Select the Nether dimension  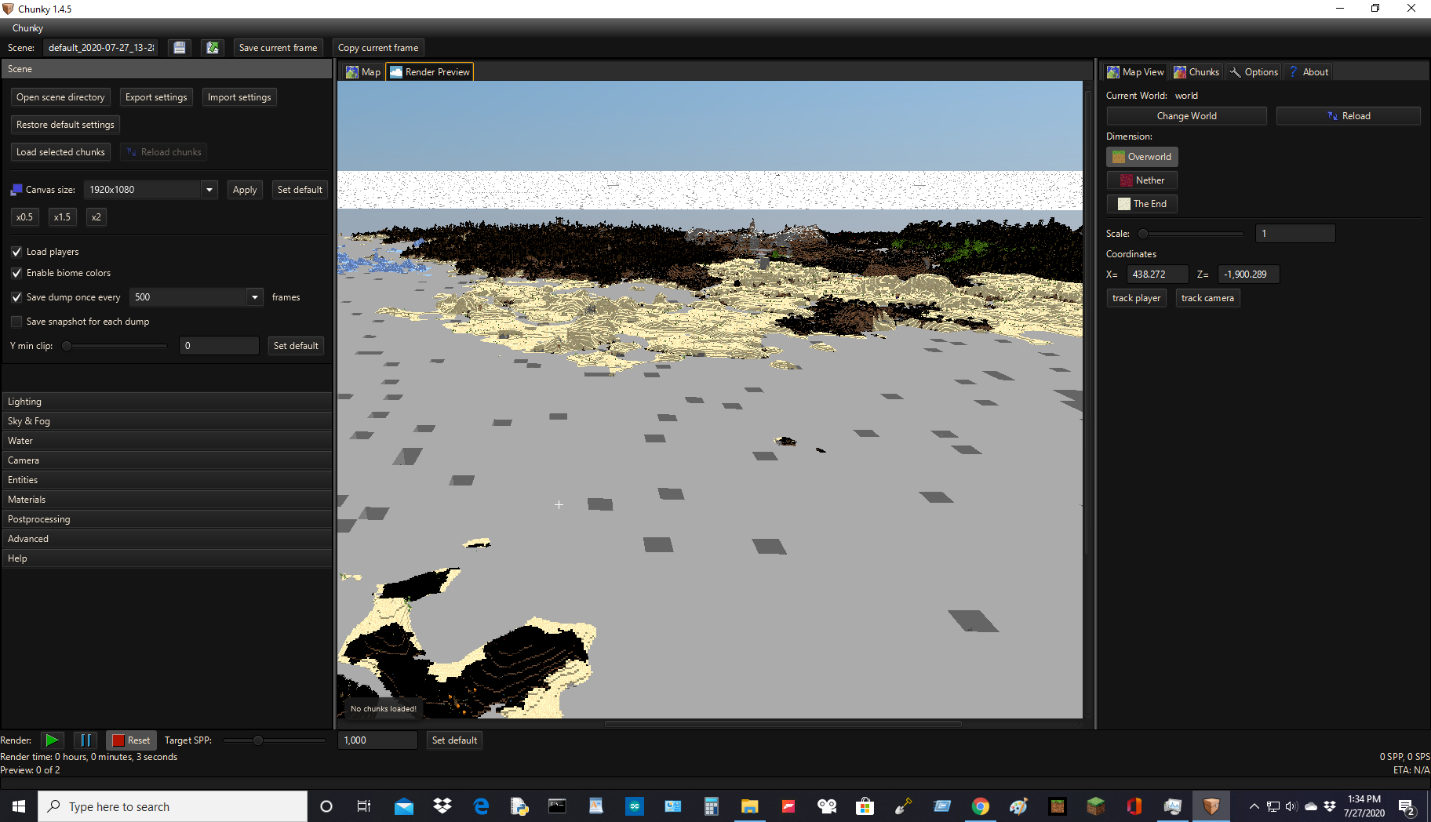pos(1142,180)
